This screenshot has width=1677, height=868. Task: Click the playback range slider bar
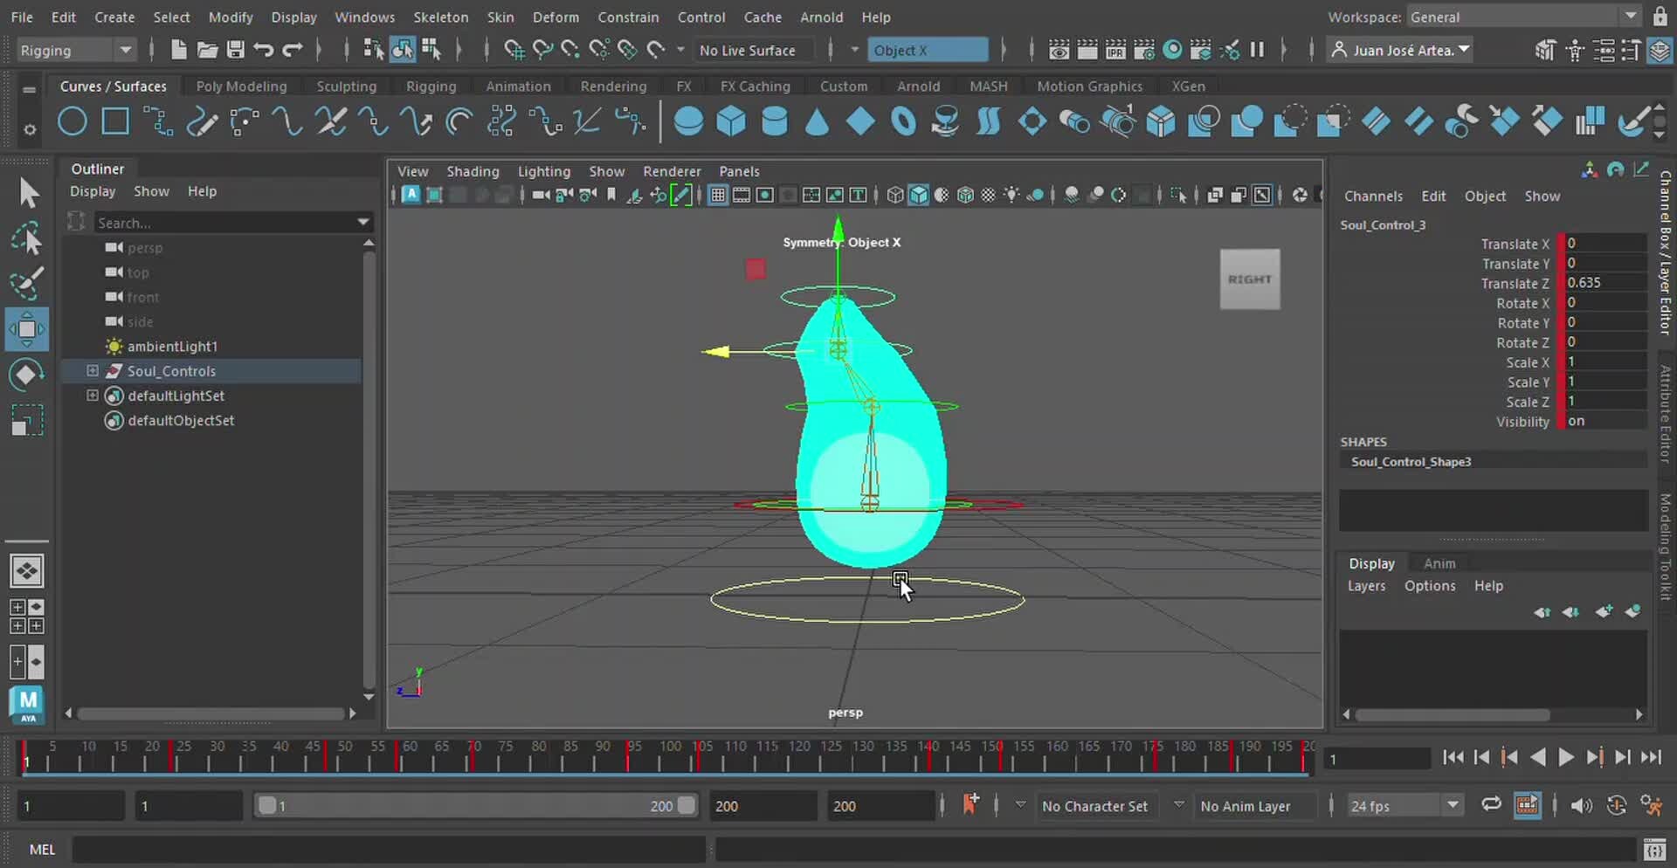coord(476,805)
